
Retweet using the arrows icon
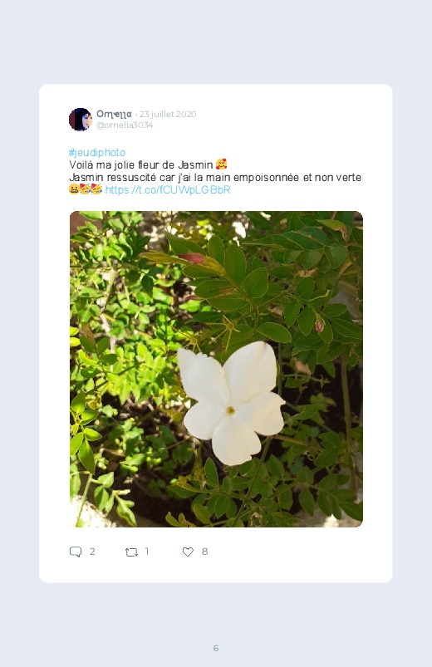[131, 552]
